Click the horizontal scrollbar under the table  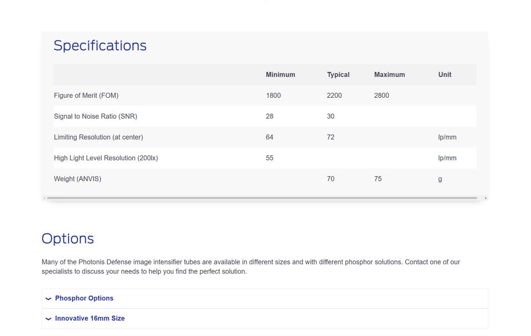point(262,198)
